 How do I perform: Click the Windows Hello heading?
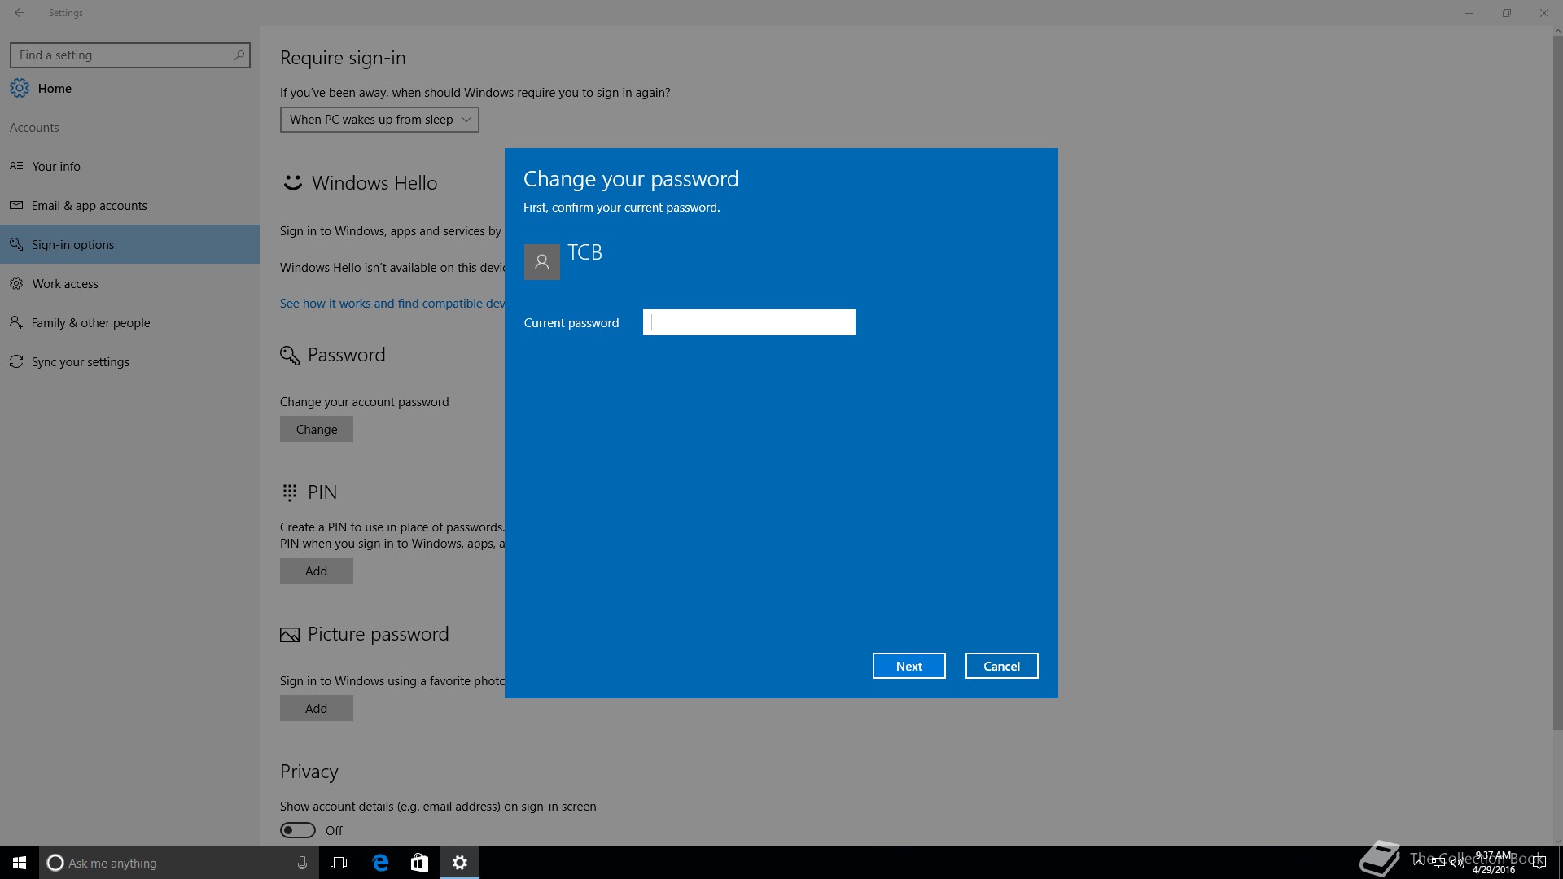pyautogui.click(x=374, y=183)
